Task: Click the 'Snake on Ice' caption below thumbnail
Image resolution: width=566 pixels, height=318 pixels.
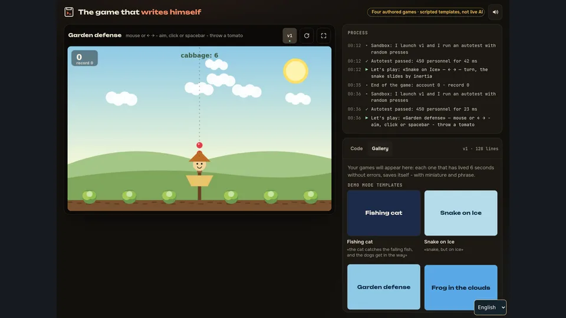Action: click(x=439, y=242)
